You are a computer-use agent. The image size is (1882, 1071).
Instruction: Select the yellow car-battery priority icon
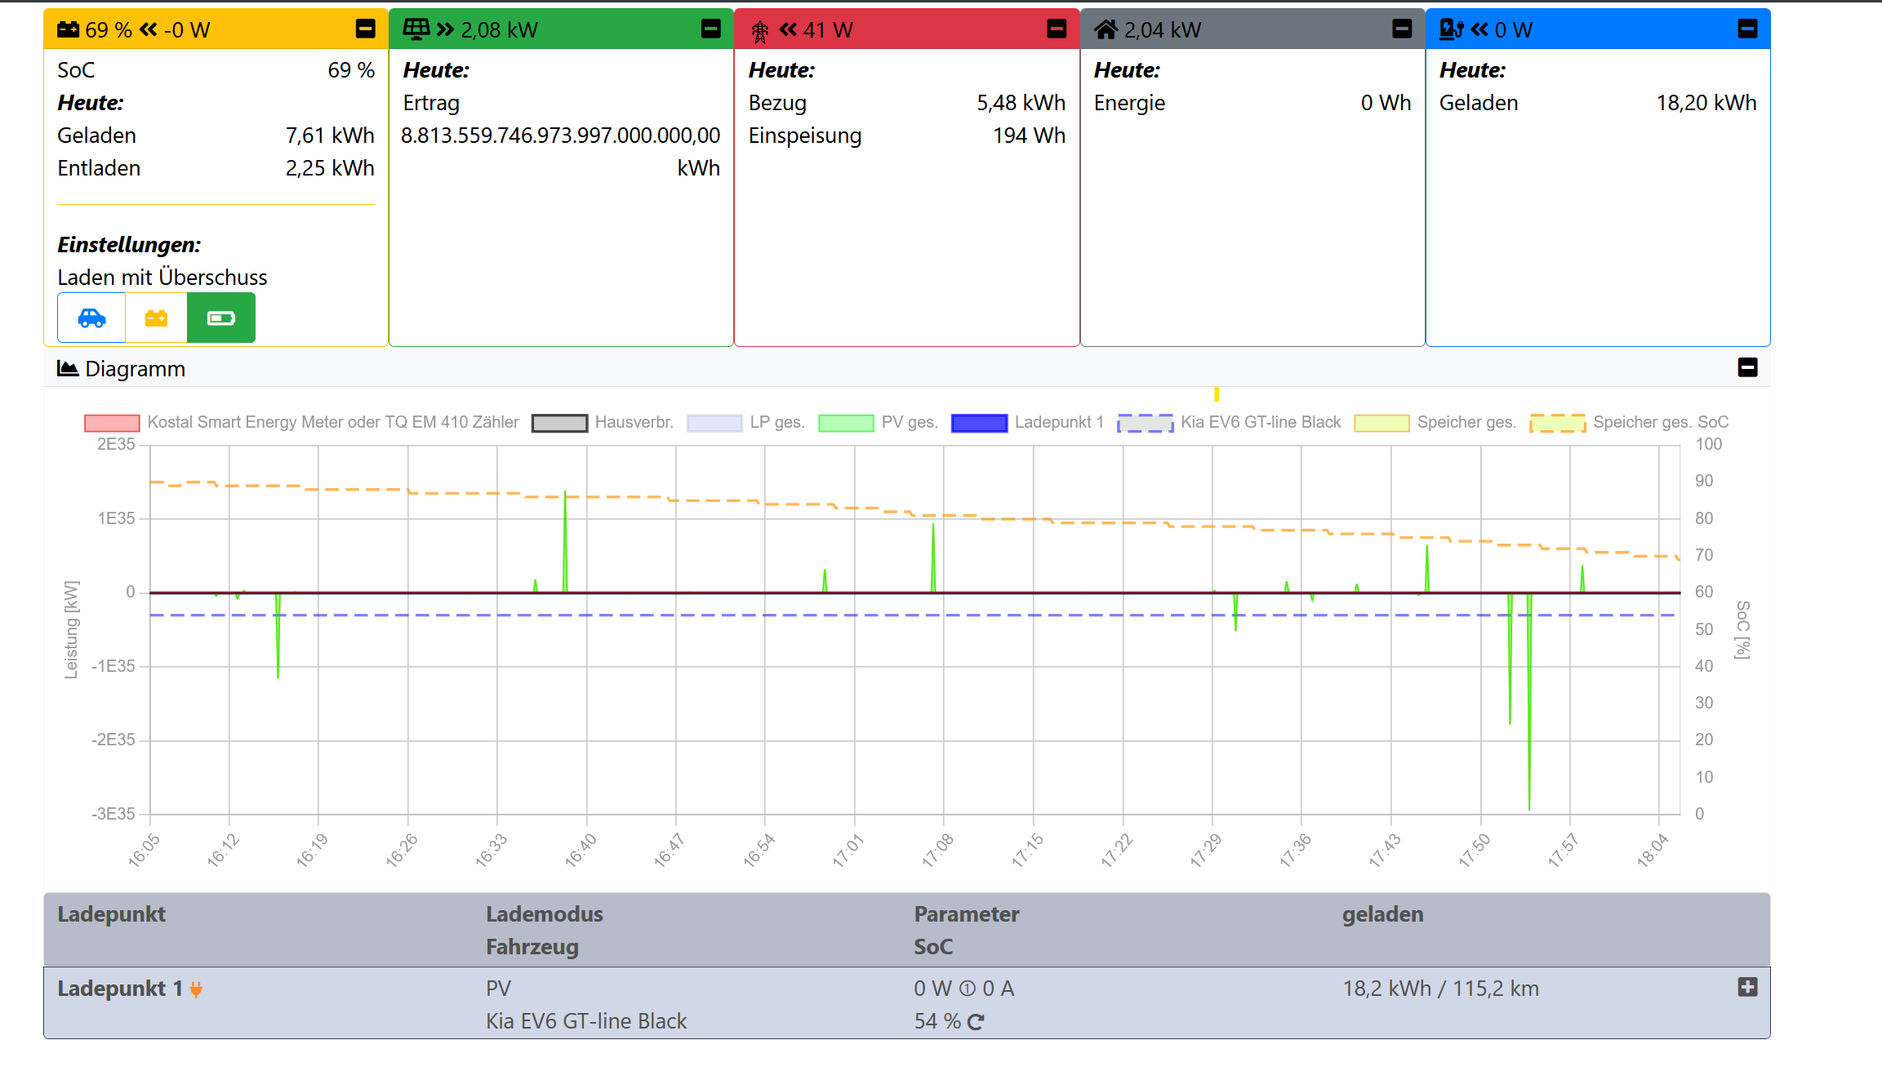pyautogui.click(x=156, y=318)
